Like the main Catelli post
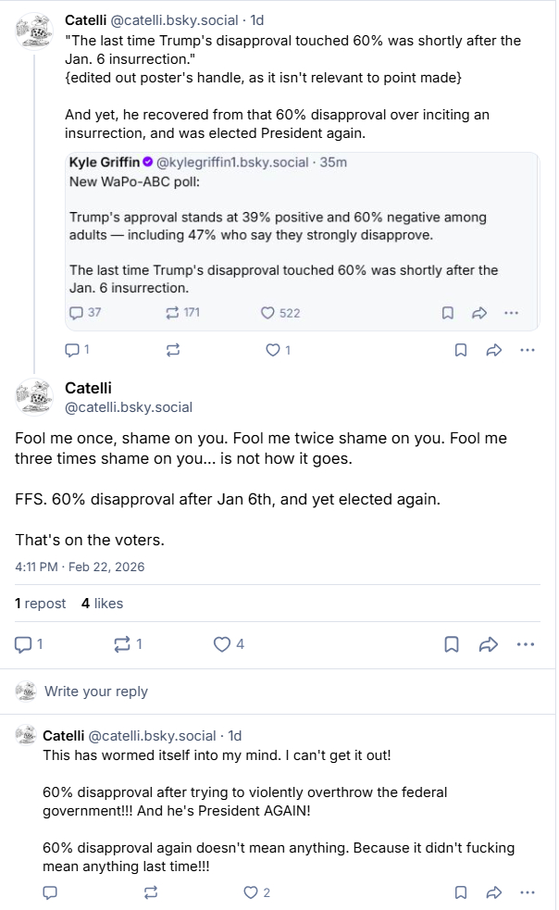 (222, 644)
